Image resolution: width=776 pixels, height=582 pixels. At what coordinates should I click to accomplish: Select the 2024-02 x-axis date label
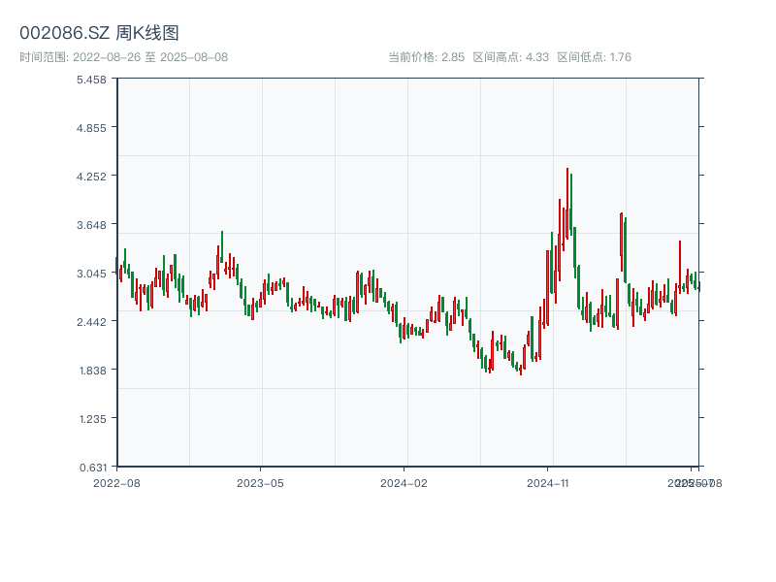coord(404,482)
